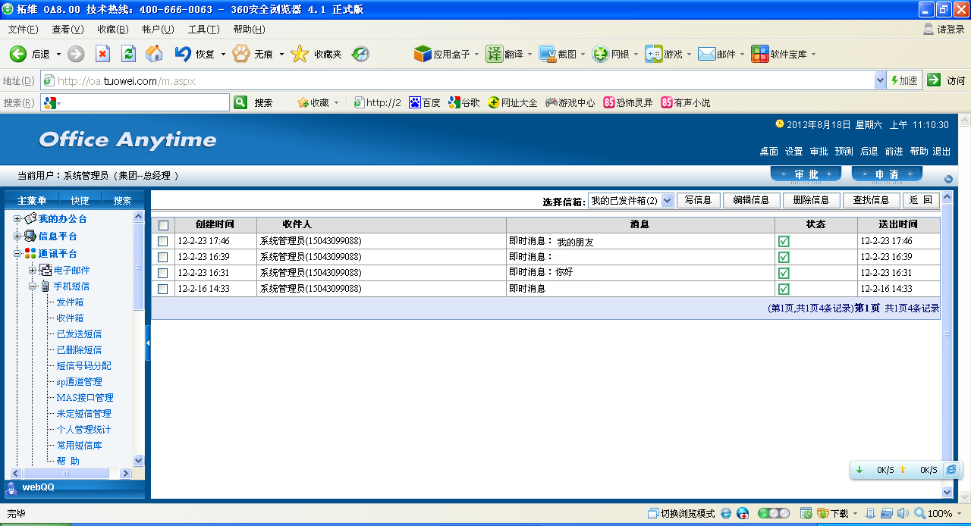Click the address bar URL field
Image resolution: width=971 pixels, height=526 pixels.
pyautogui.click(x=455, y=81)
